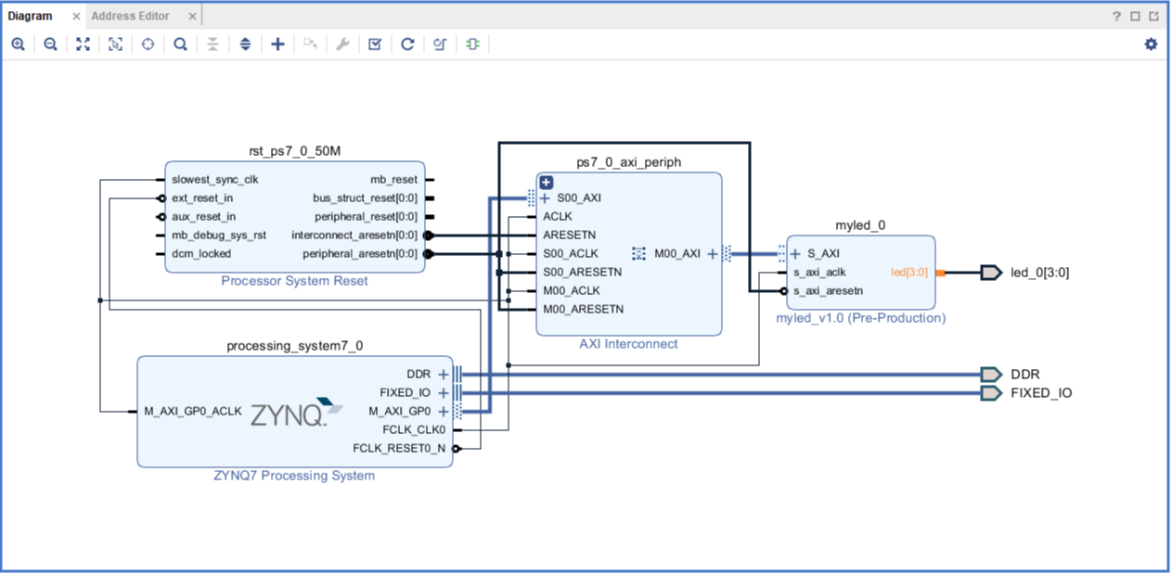
Task: Select the FIXED_IO external port symbol
Action: (x=991, y=393)
